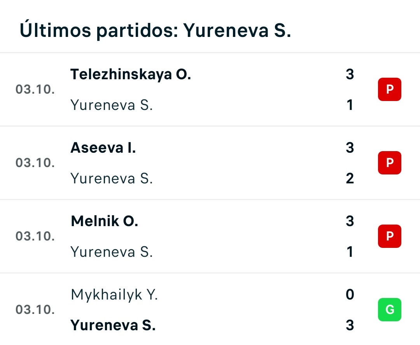Click the 03.10. date of Aseeva match
This screenshot has height=345, width=420.
[x=35, y=163]
